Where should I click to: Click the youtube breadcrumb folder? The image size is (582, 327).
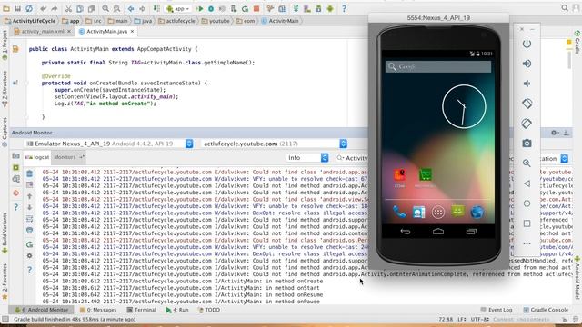pyautogui.click(x=216, y=21)
